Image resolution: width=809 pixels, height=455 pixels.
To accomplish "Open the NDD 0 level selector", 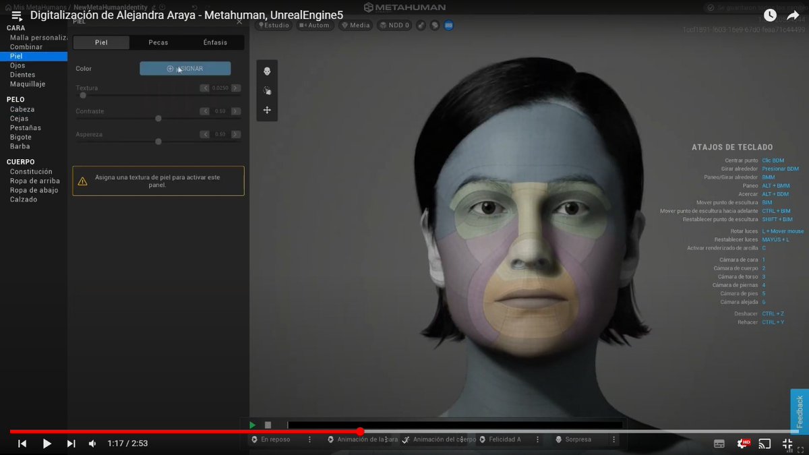I will [394, 26].
